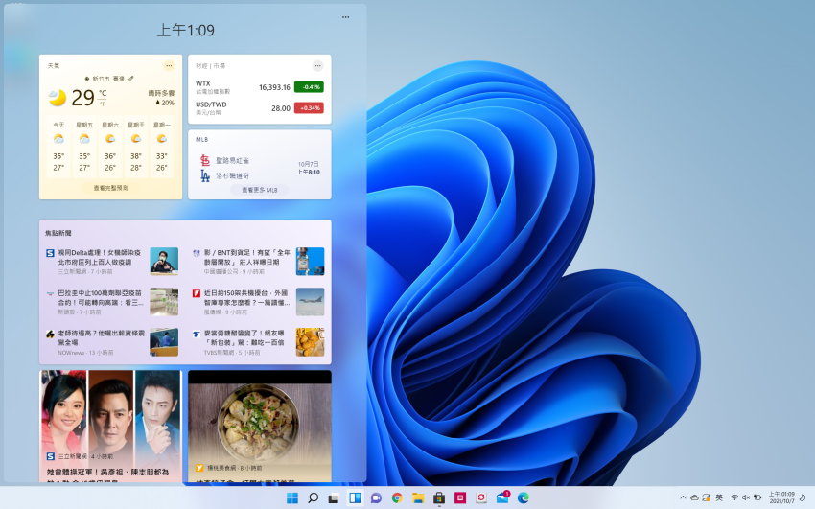The width and height of the screenshot is (815, 509).
Task: Click the green -0.41% change badge
Action: click(309, 86)
